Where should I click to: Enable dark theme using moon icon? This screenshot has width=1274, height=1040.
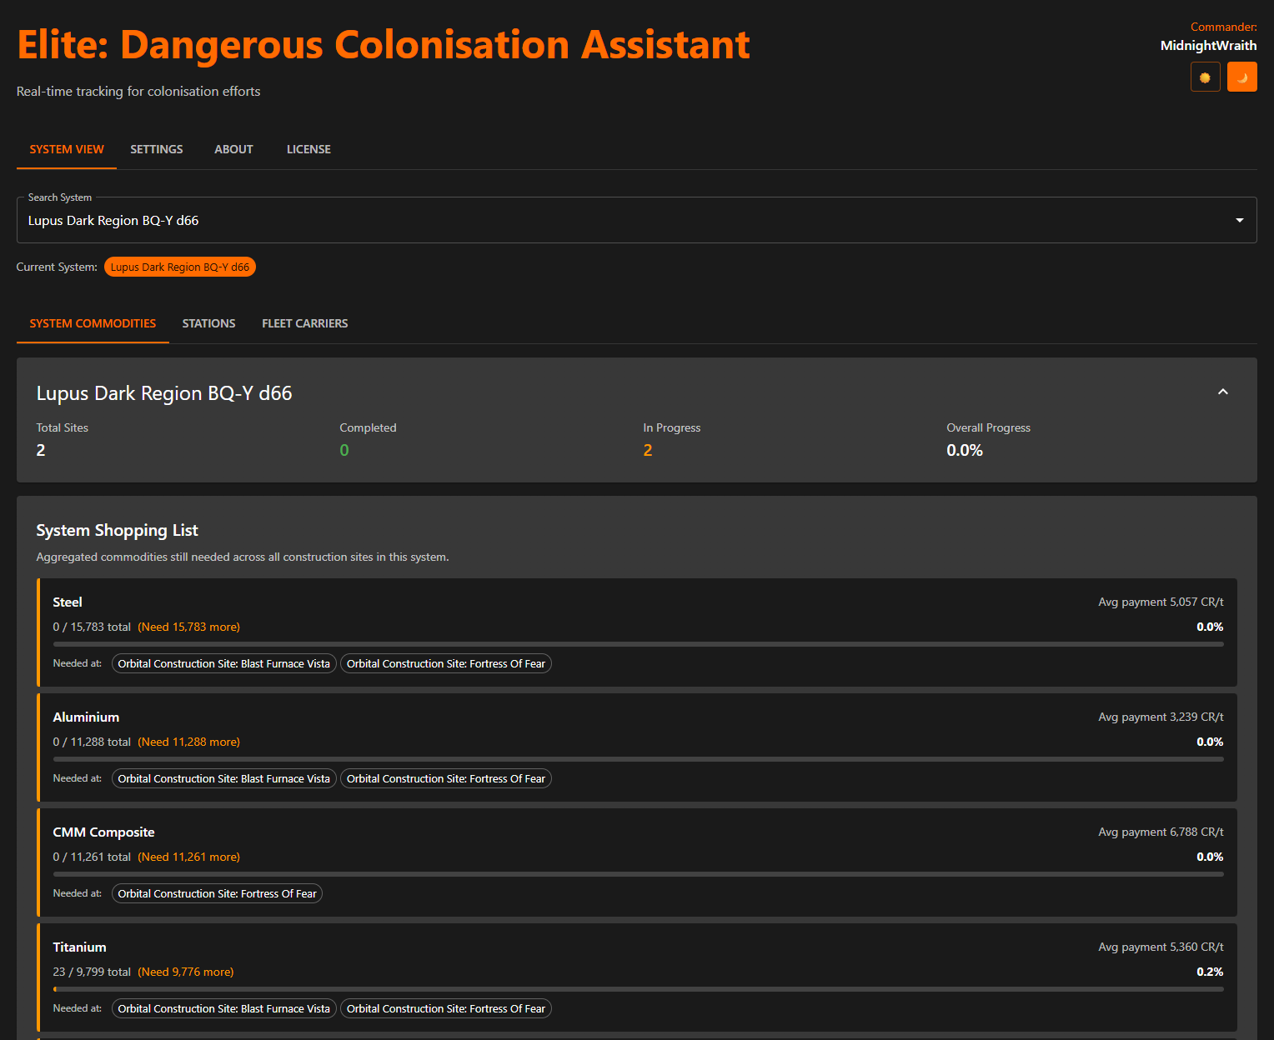pyautogui.click(x=1241, y=76)
